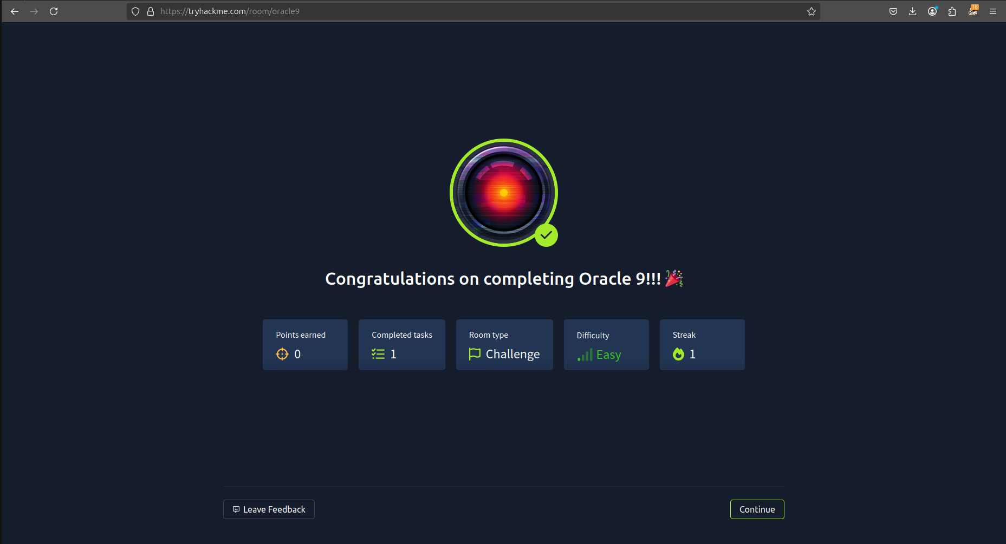Screen dimensions: 1006x544
Task: Click the browser back arrow
Action: (15, 11)
